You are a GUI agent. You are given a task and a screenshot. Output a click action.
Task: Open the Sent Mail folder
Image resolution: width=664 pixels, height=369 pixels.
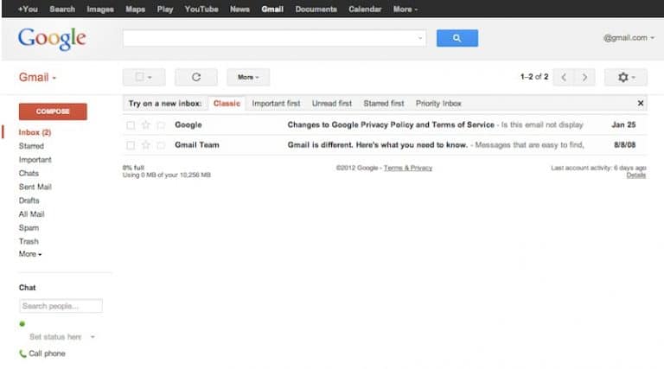[35, 187]
